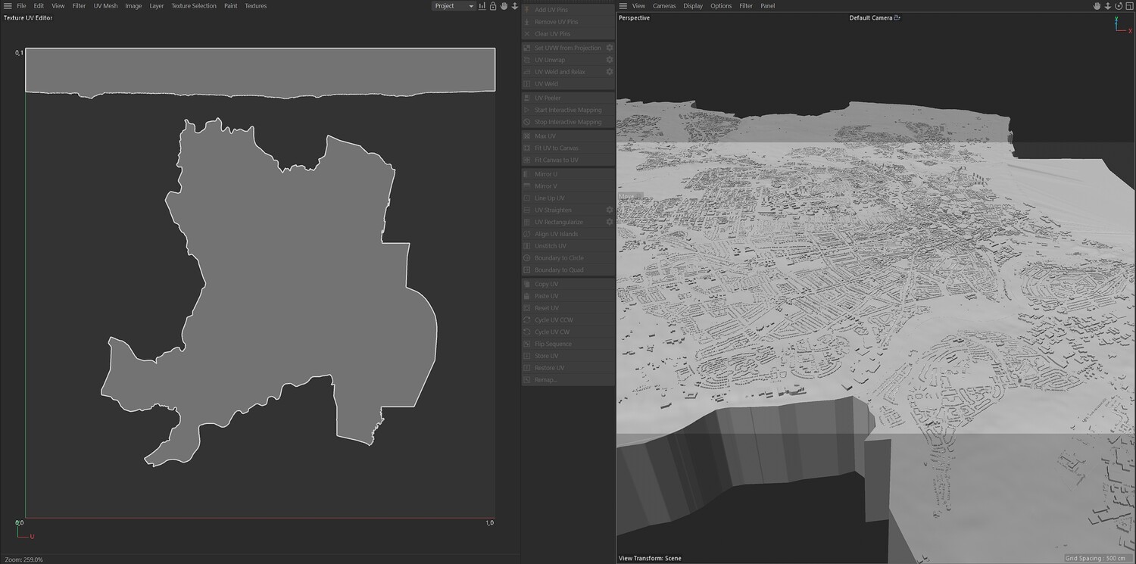Screen dimensions: 1136x564
Task: Click the viewport layout toggle icon
Action: (1129, 6)
